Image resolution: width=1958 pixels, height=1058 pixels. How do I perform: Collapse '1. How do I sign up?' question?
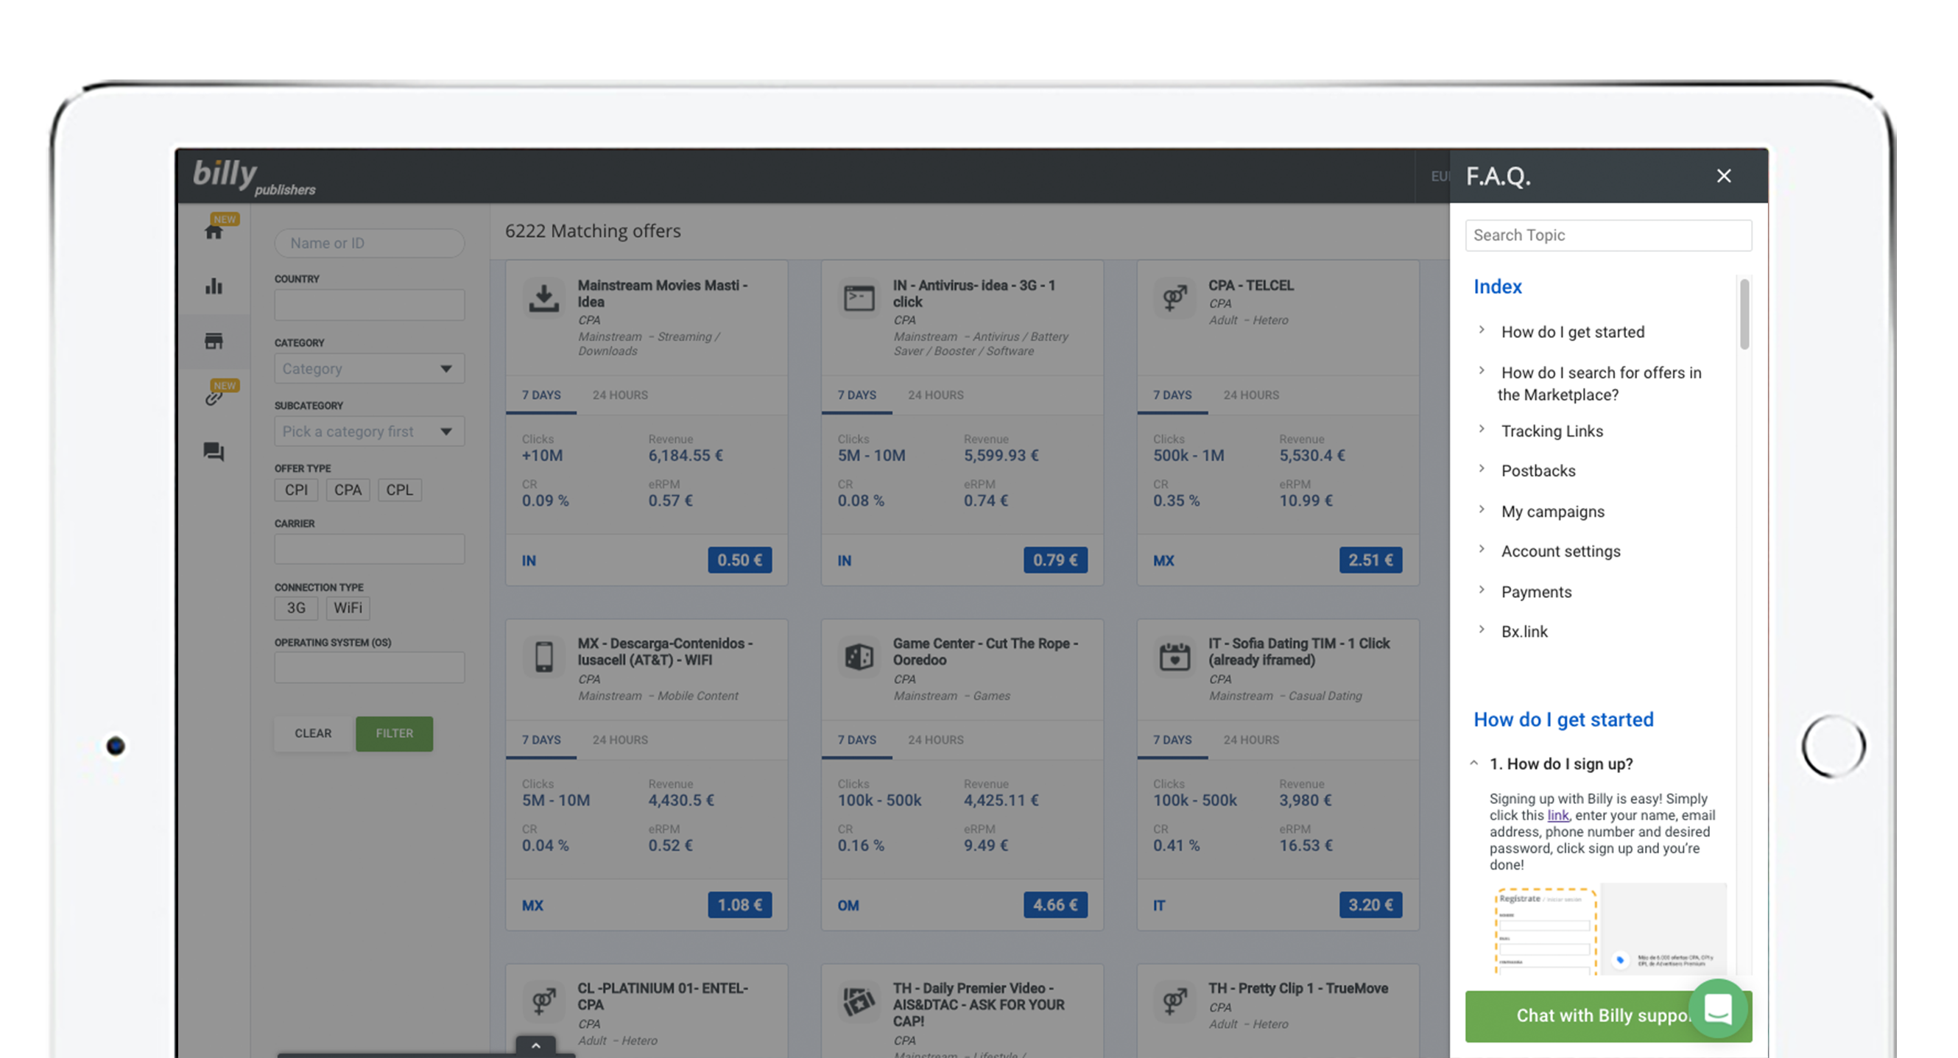click(1560, 763)
